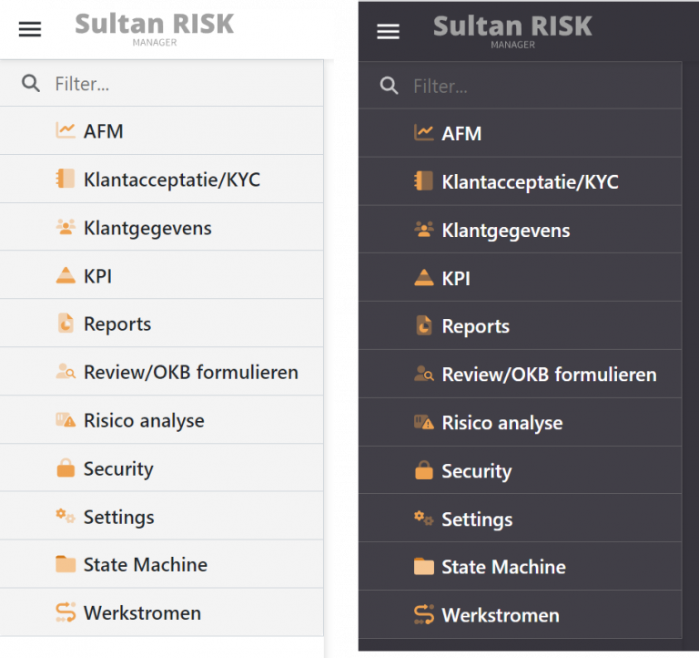This screenshot has height=658, width=699.
Task: Click the Reports document icon in the light sidebar
Action: (x=66, y=324)
